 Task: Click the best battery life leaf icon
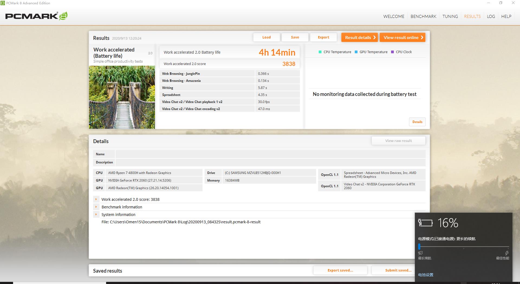(x=420, y=253)
